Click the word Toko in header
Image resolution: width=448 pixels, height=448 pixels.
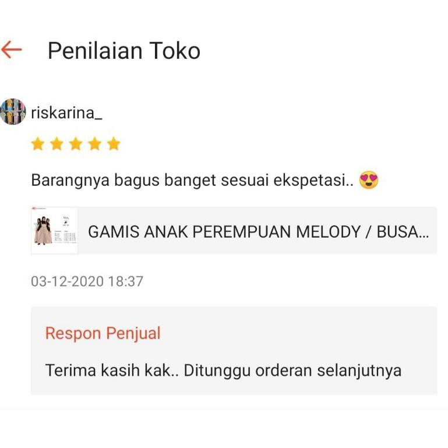point(175,51)
